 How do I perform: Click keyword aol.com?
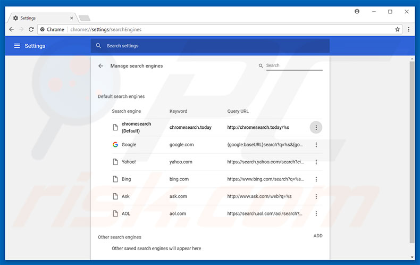tap(178, 213)
